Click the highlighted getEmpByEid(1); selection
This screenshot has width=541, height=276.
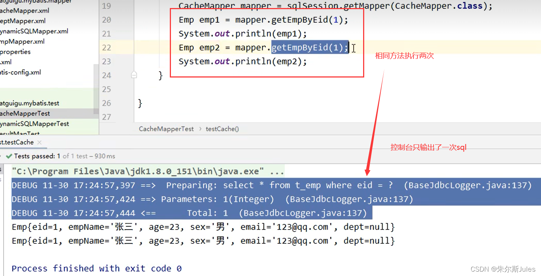310,48
